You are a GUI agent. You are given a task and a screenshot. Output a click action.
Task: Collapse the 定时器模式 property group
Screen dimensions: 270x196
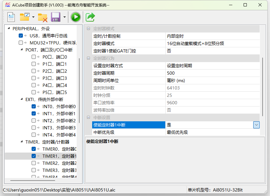pos(89,29)
